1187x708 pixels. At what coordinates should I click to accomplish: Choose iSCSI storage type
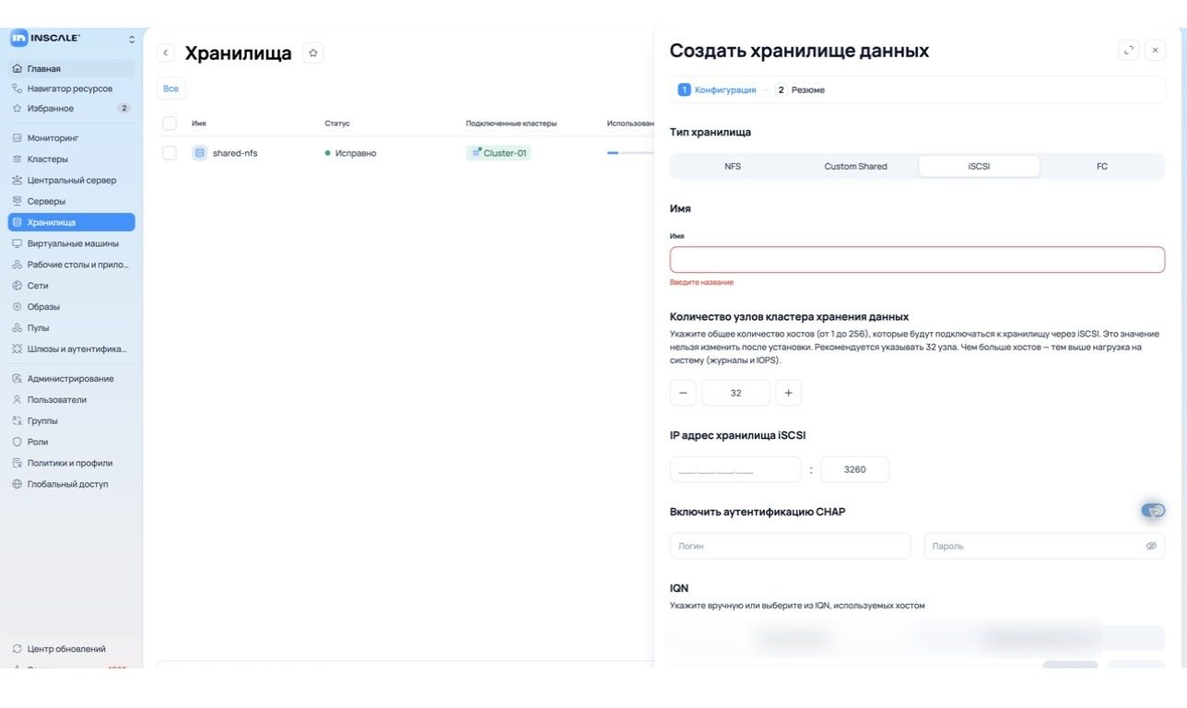(x=979, y=167)
